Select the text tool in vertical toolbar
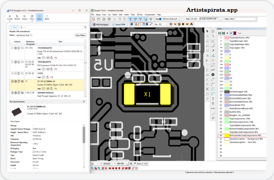 pos(213,99)
